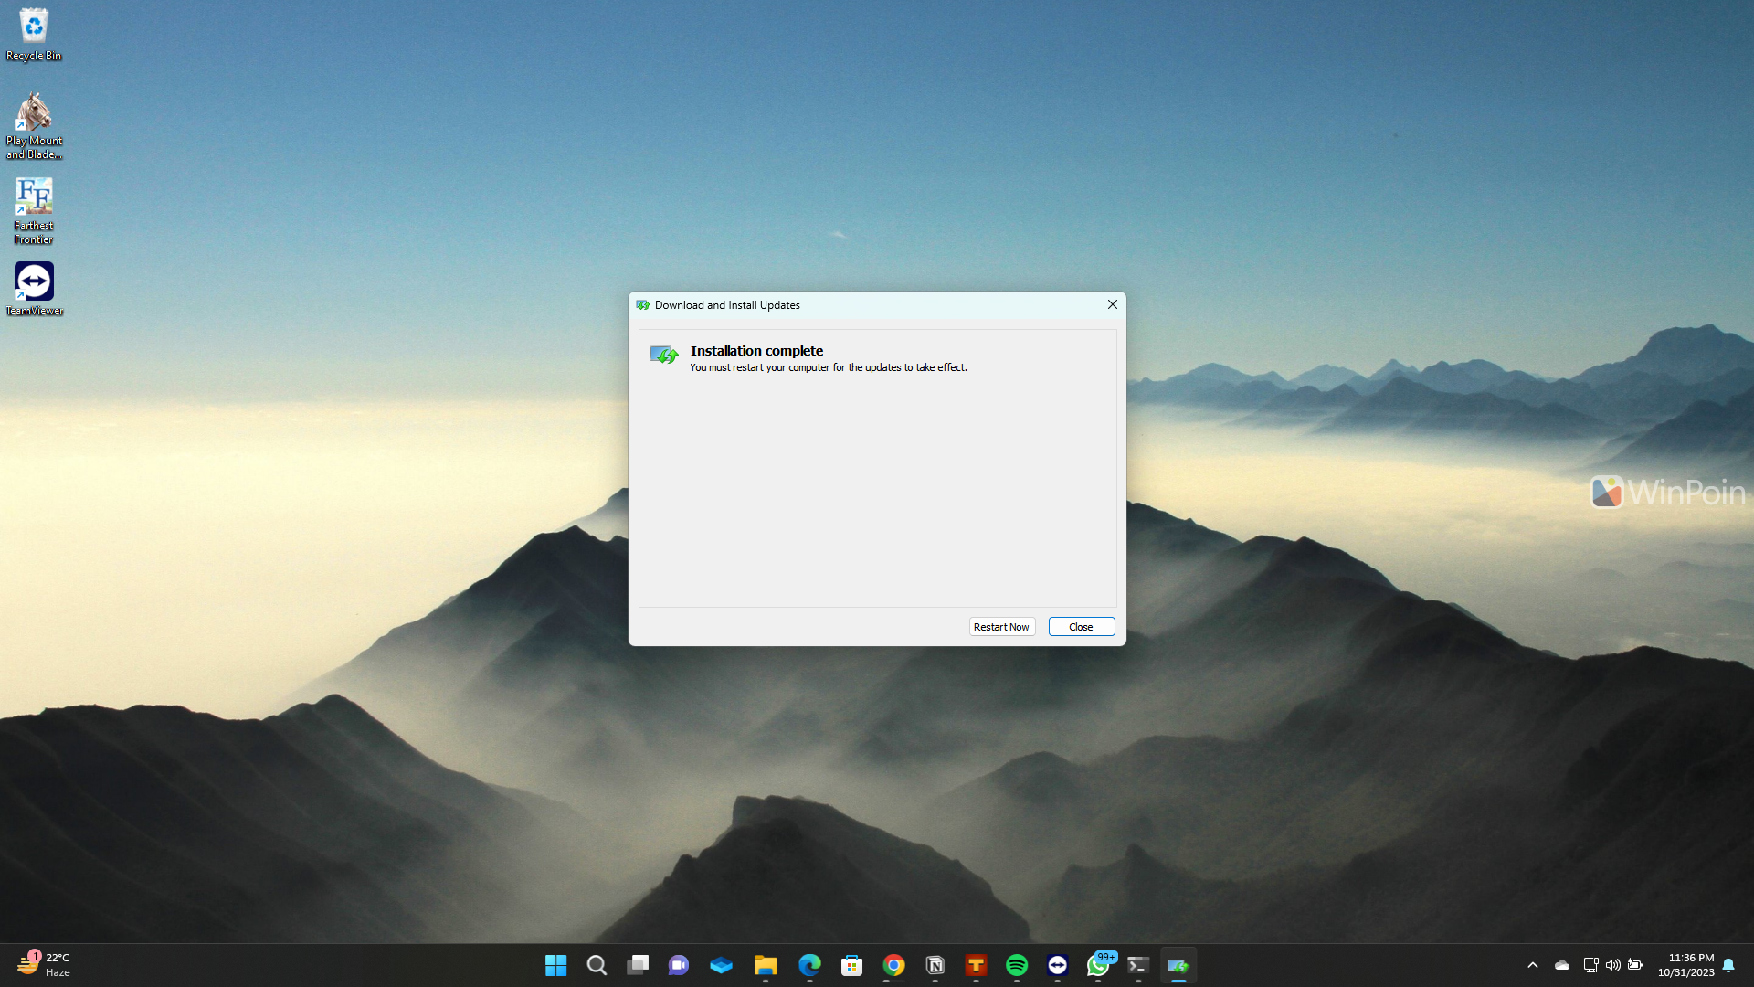The width and height of the screenshot is (1754, 987).
Task: Open the weather widget showing 22°C Haze
Action: (44, 965)
